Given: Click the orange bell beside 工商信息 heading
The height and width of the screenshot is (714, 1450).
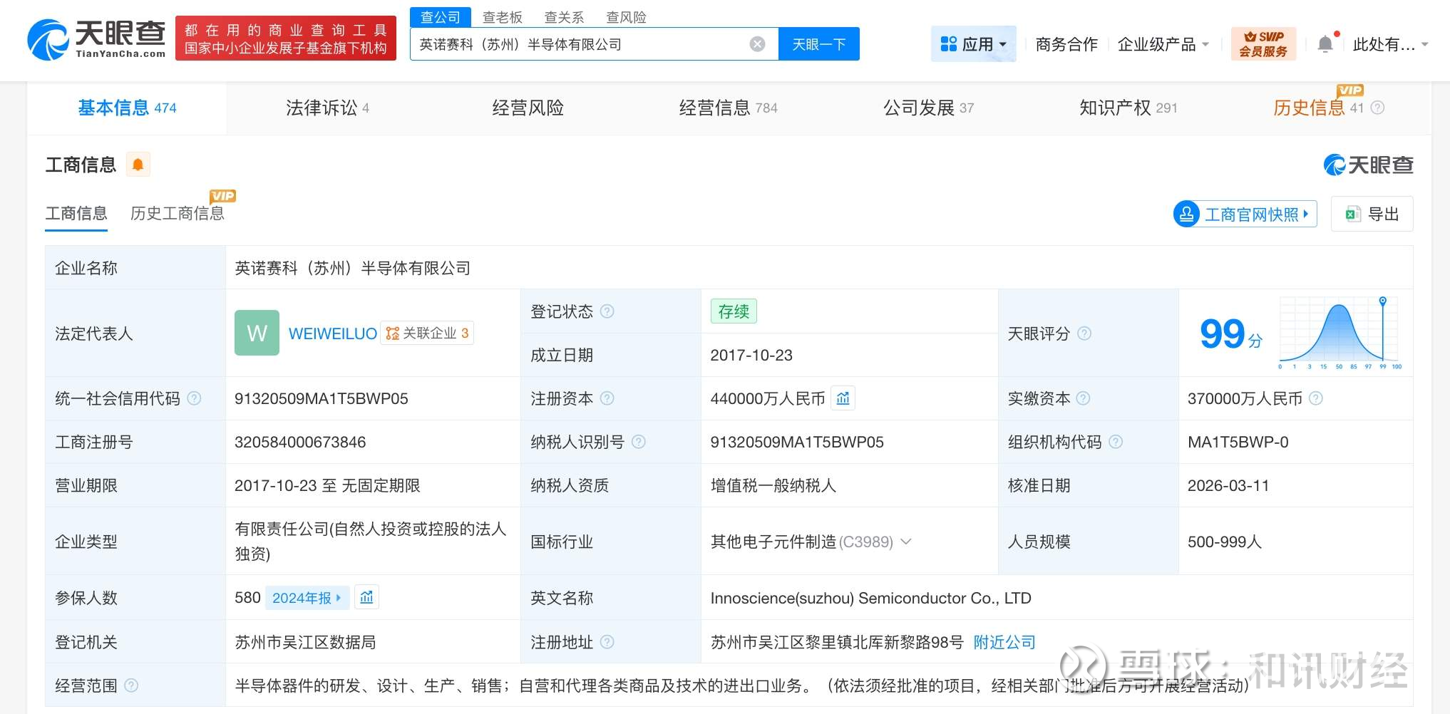Looking at the screenshot, I should click(x=138, y=165).
